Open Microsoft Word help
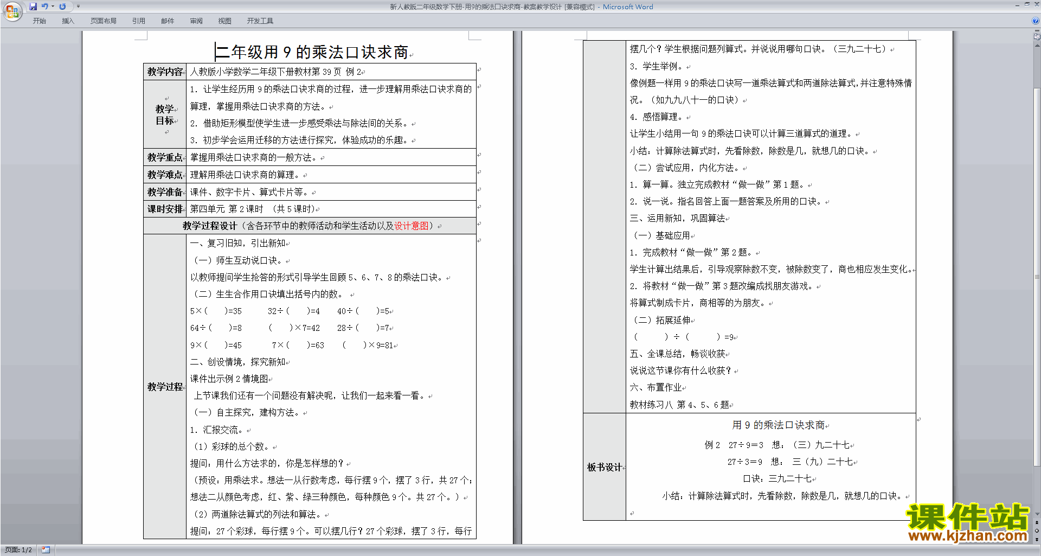 tap(1036, 21)
